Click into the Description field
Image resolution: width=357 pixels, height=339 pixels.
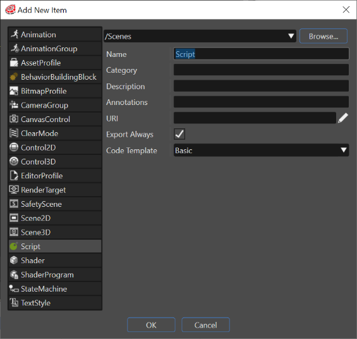point(261,86)
